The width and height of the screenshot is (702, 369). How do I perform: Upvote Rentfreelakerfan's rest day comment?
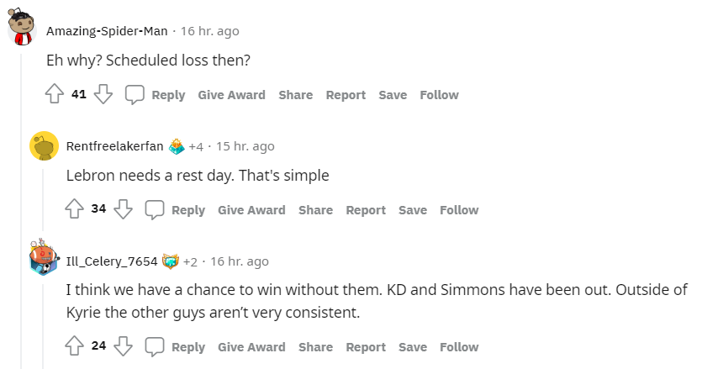[x=74, y=210]
